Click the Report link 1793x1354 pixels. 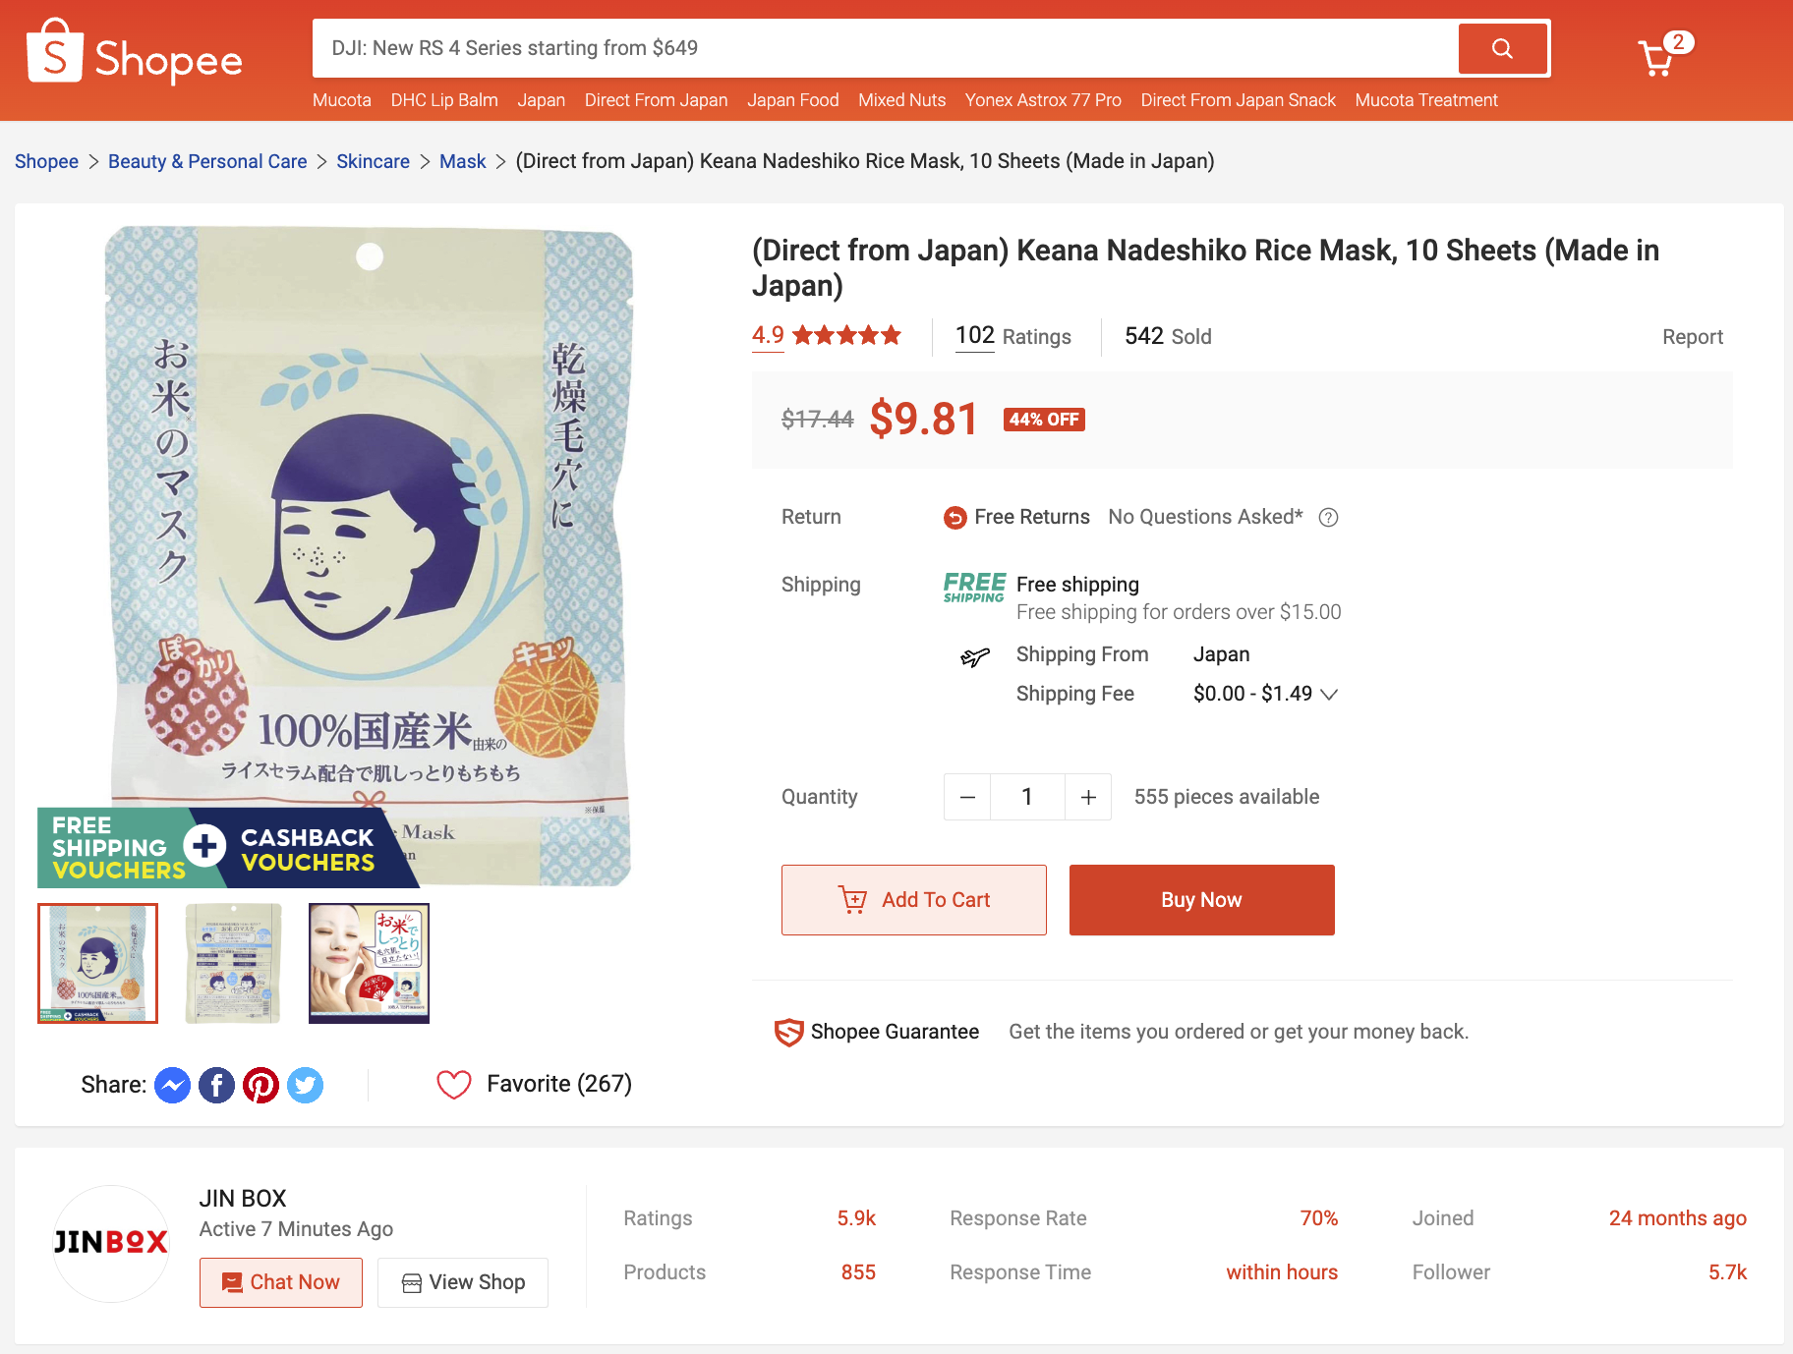click(1692, 337)
